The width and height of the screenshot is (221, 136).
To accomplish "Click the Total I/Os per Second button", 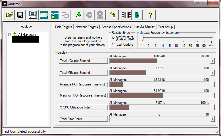I will (83, 61).
